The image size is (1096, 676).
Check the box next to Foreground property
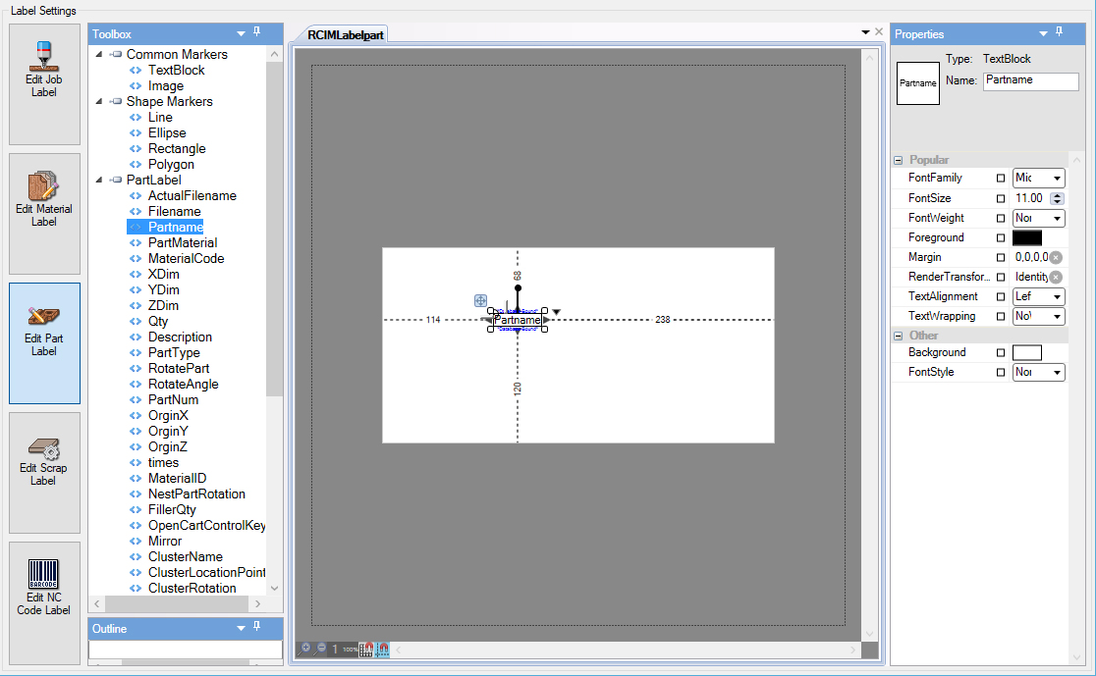pos(1002,237)
